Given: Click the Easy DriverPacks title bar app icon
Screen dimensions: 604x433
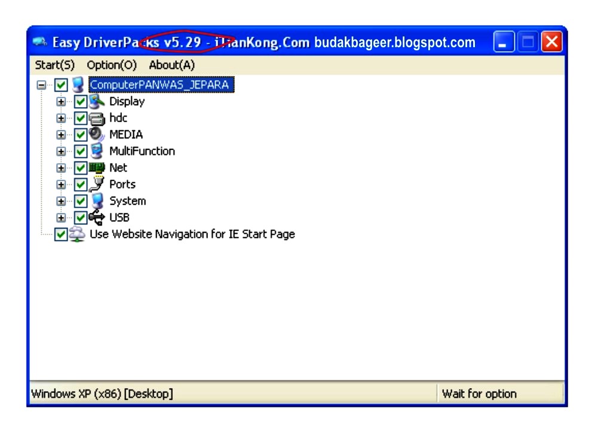Looking at the screenshot, I should click(x=39, y=41).
